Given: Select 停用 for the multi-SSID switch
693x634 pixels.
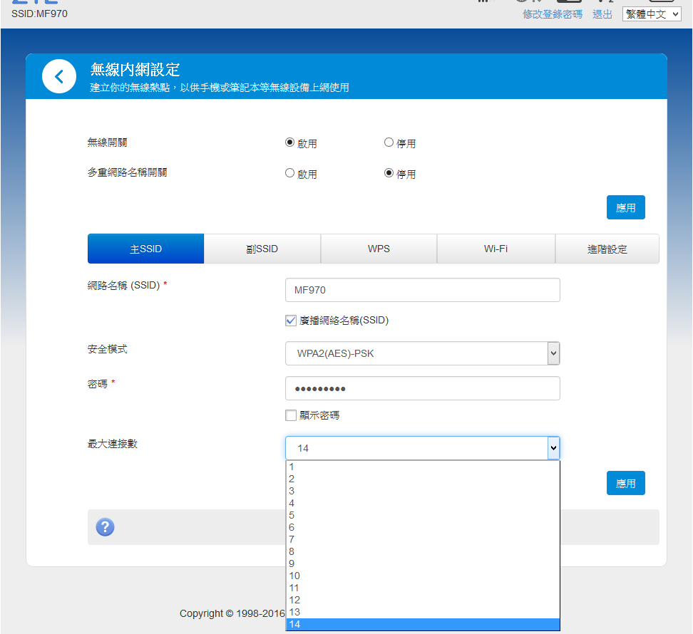Looking at the screenshot, I should (389, 173).
